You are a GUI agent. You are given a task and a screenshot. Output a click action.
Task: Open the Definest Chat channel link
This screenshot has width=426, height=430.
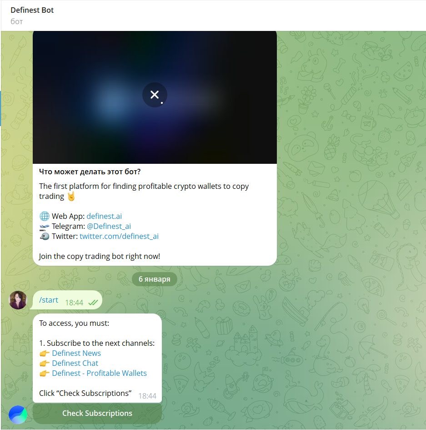point(75,364)
